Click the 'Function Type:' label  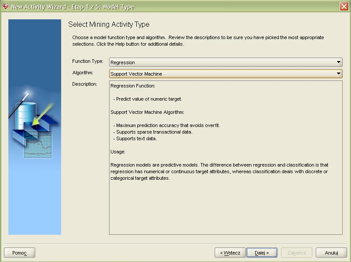click(x=88, y=61)
